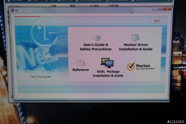The width and height of the screenshot is (186, 124).
Task: Click the EXIT button
Action: pos(156,21)
